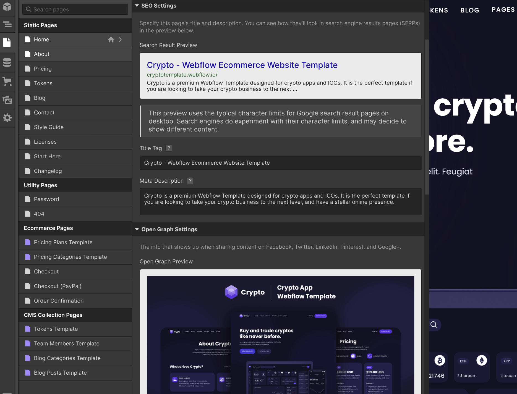517x394 pixels.
Task: Click the Ethereum coin icon in preview
Action: point(482,360)
